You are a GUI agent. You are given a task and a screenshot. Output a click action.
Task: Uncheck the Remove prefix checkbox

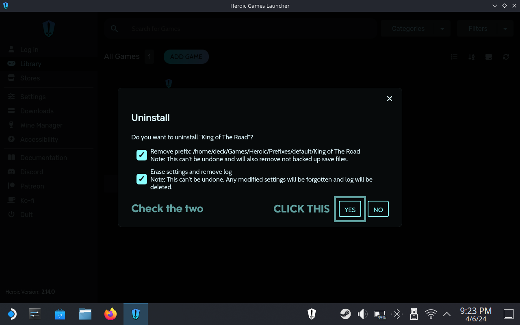pos(142,155)
